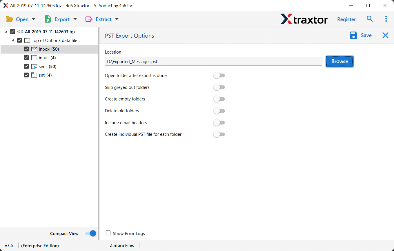Click the tgz archive icon in tree
The height and width of the screenshot is (251, 394).
(20, 32)
